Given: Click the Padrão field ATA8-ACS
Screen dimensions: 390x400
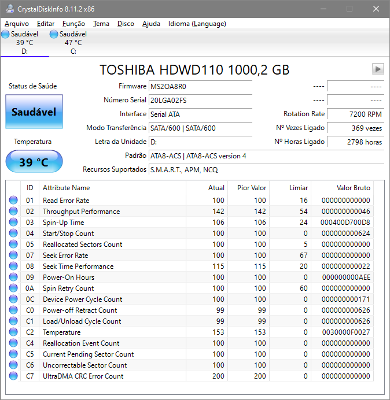Looking at the screenshot, I should click(x=266, y=155).
